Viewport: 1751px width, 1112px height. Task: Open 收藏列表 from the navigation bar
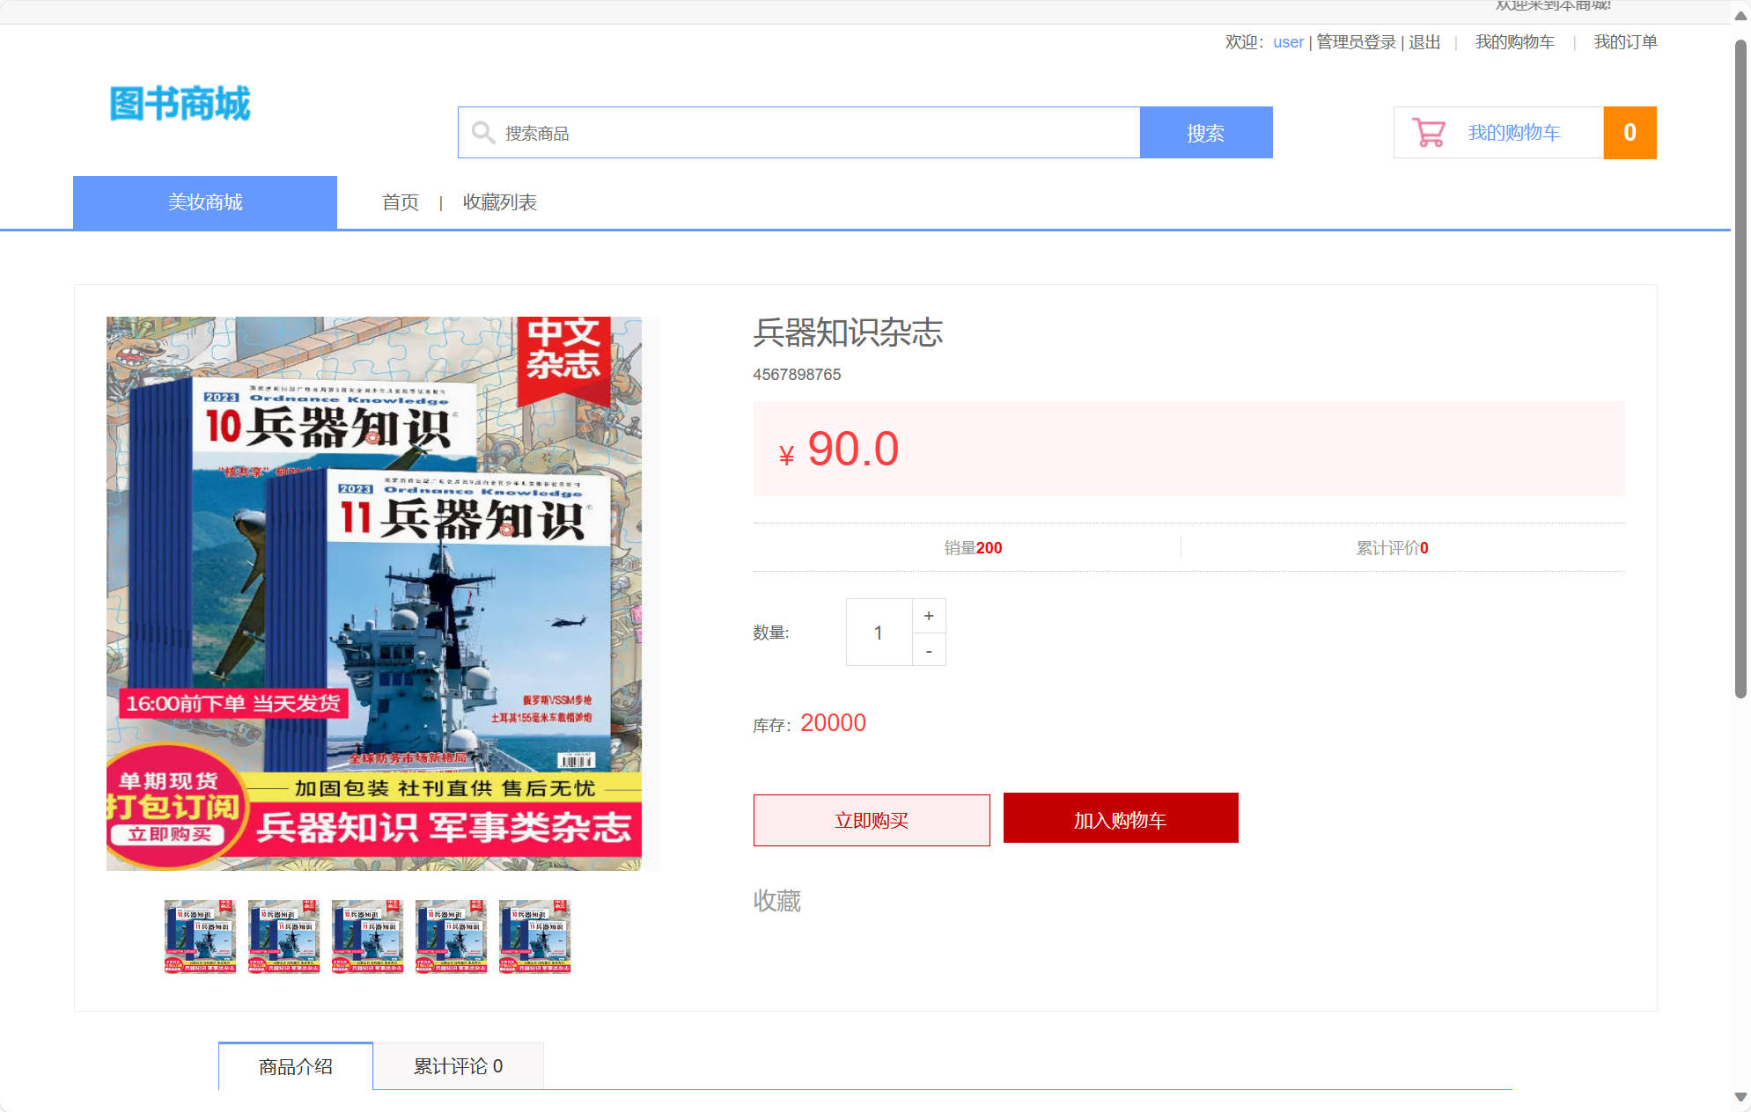coord(499,201)
